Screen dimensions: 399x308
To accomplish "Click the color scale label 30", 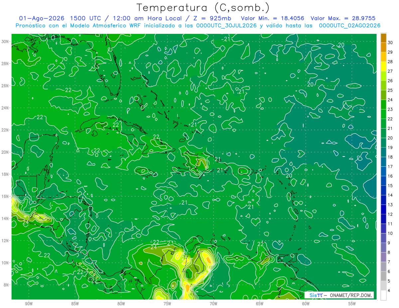I will pyautogui.click(x=390, y=42).
